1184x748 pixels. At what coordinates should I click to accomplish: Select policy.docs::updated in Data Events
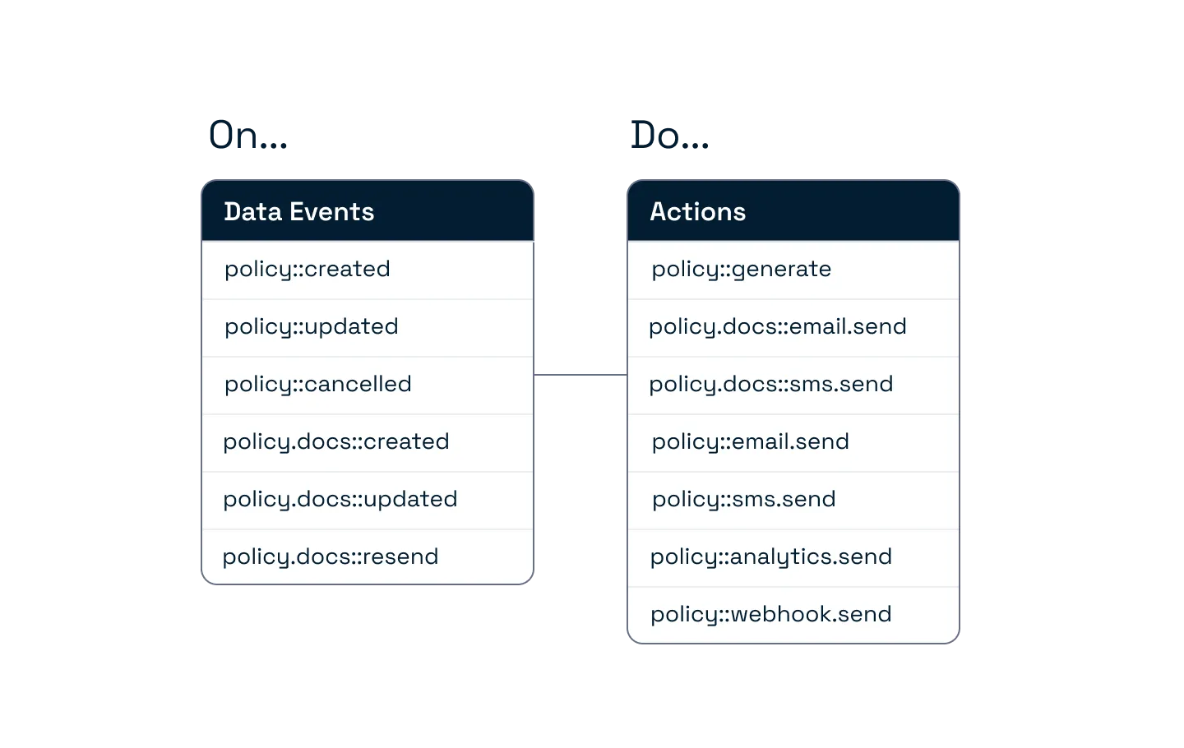click(368, 500)
